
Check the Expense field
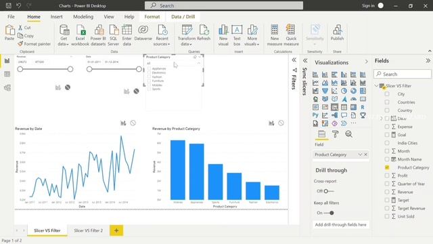[x=387, y=127]
